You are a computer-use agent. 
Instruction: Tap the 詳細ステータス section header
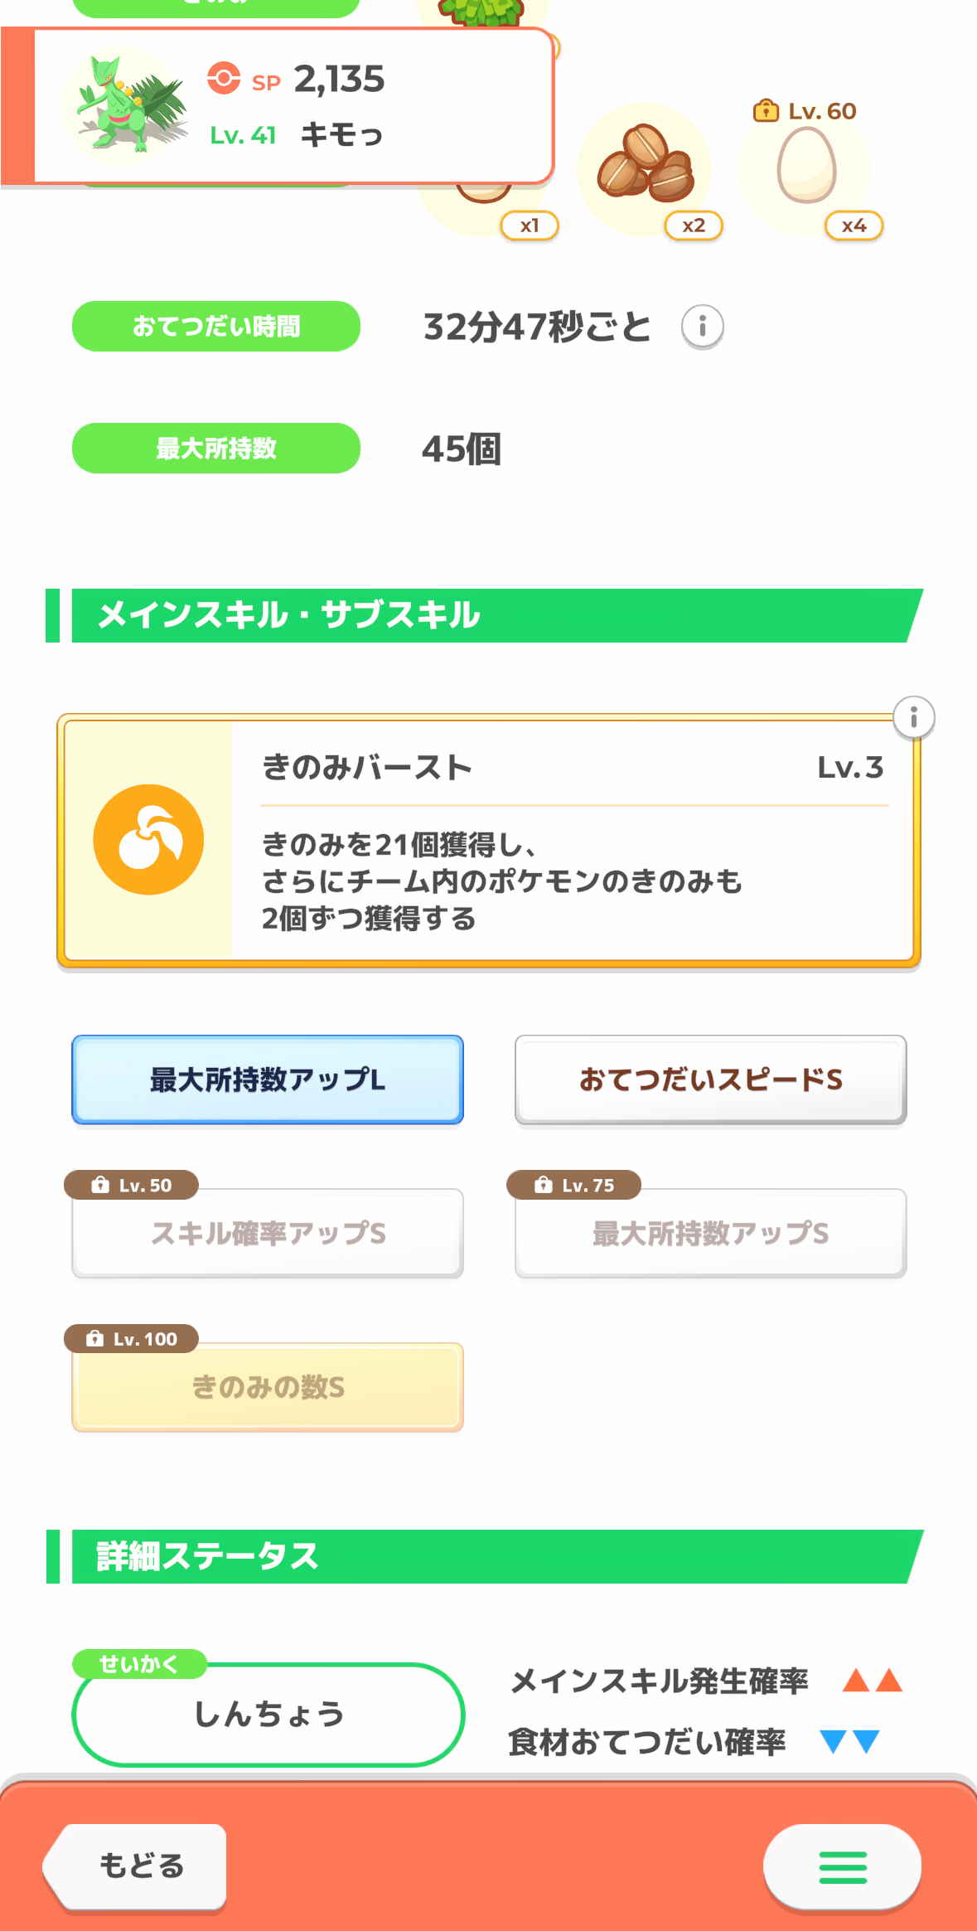pos(489,1556)
